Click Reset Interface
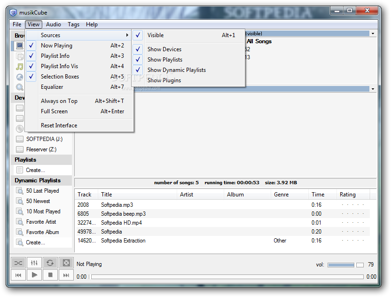 point(79,125)
